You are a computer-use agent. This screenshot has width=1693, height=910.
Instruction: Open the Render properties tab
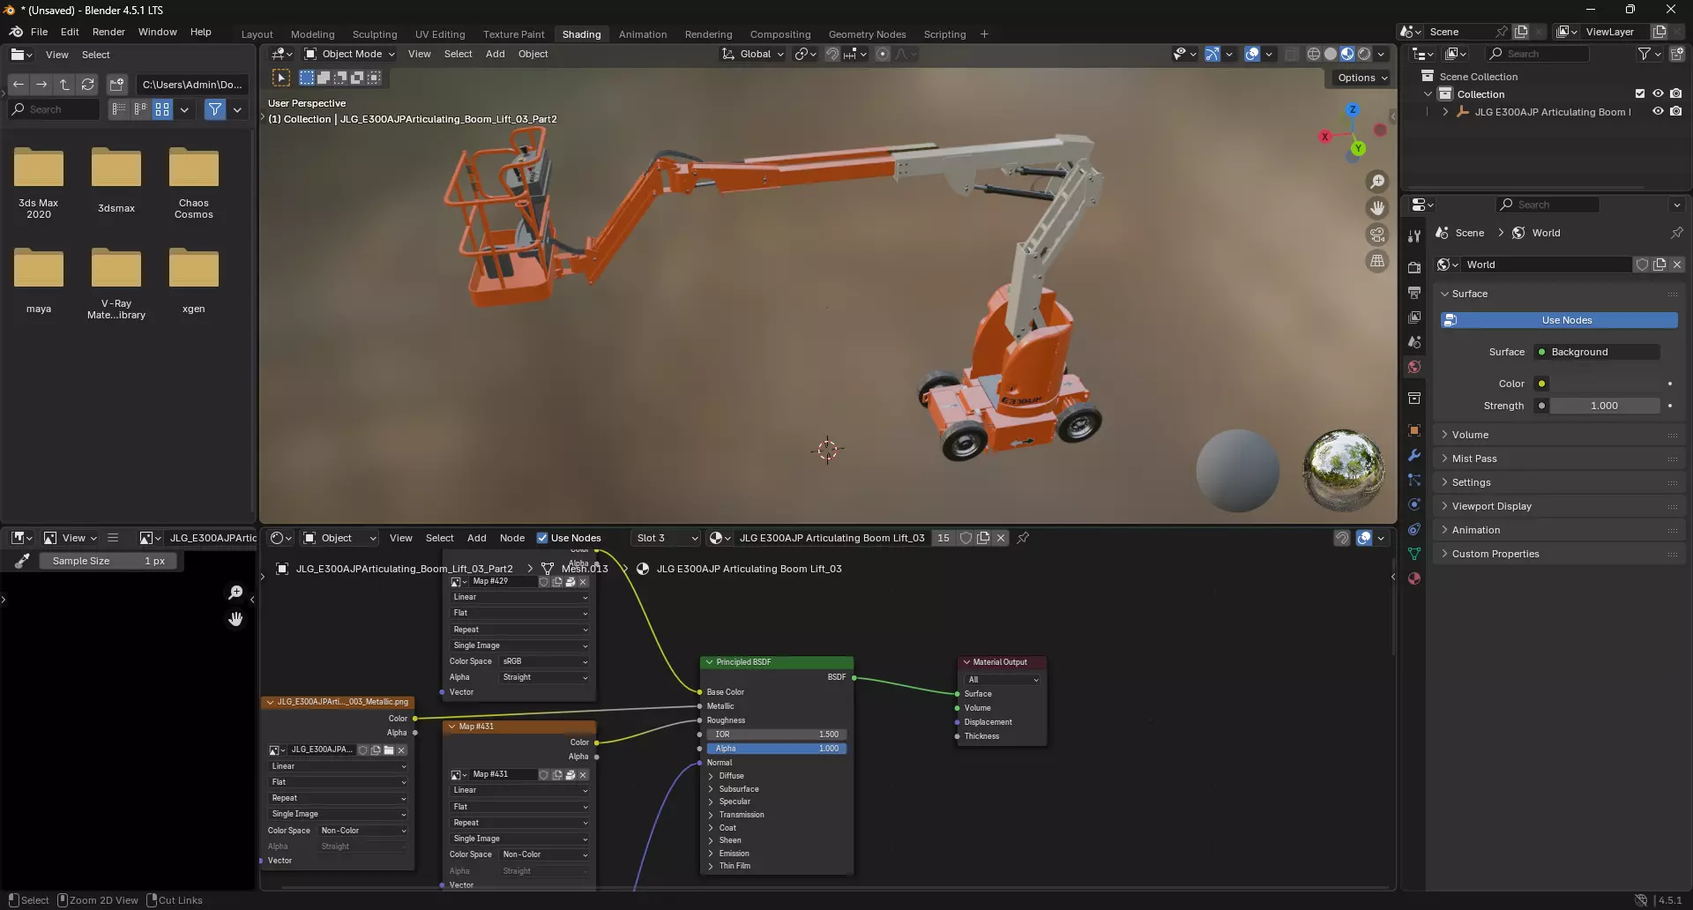click(1414, 267)
